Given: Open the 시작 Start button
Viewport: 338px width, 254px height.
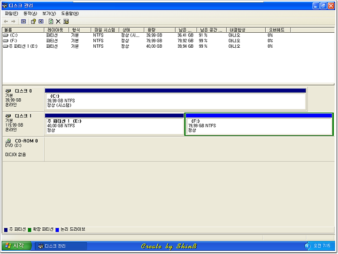Looking at the screenshot, I should click(x=16, y=246).
